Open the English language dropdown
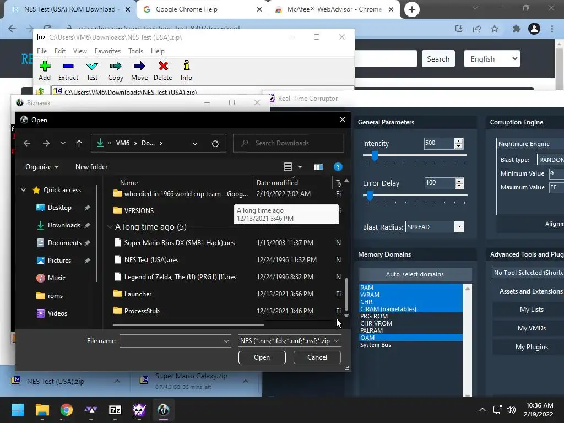Viewport: 564px width, 423px height. click(492, 58)
